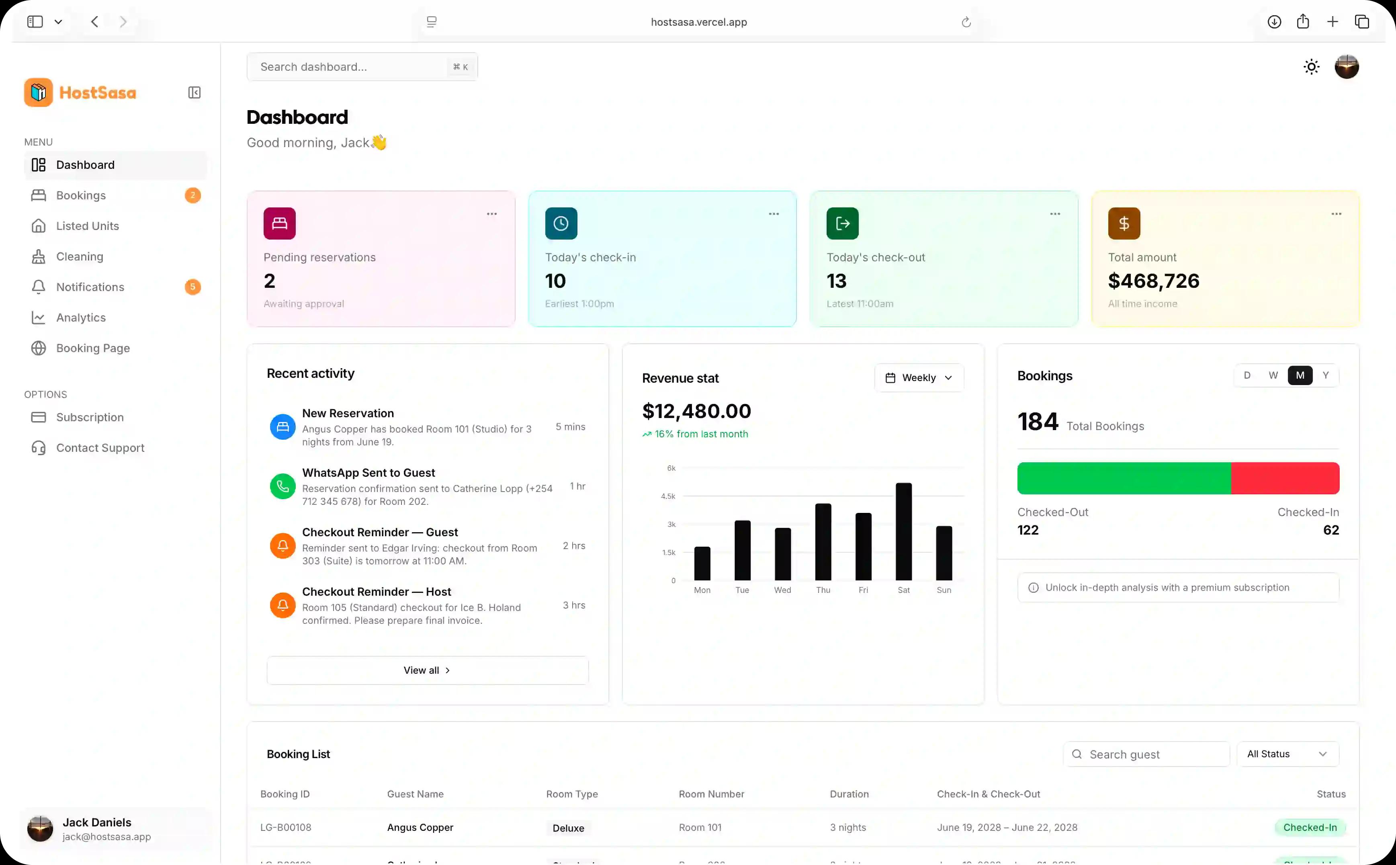This screenshot has height=865, width=1396.
Task: Click the HostSasa logo icon
Action: pyautogui.click(x=38, y=92)
